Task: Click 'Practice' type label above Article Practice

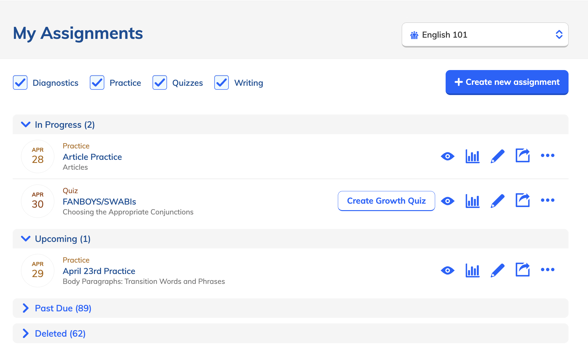Action: [x=76, y=146]
